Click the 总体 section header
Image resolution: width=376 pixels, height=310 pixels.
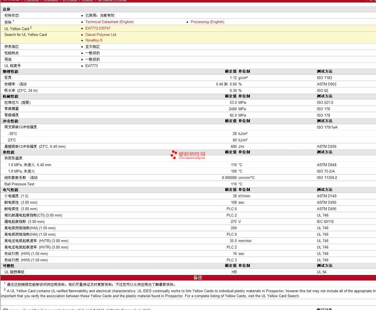pos(7,9)
